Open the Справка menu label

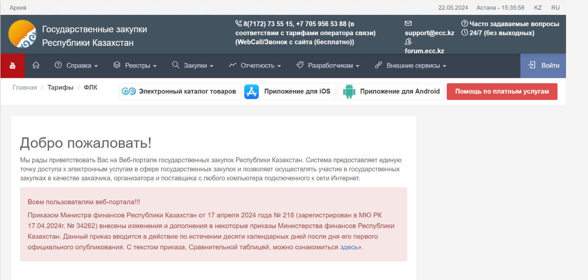(79, 65)
